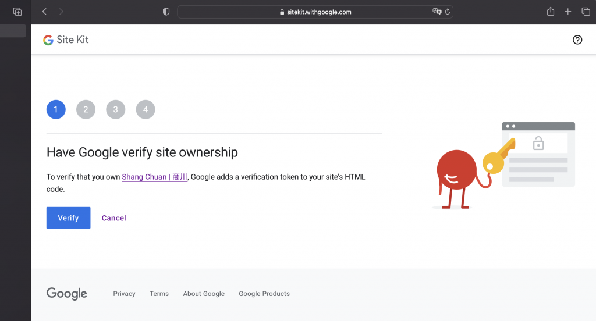
Task: Reload the page with refresh icon
Action: (448, 12)
